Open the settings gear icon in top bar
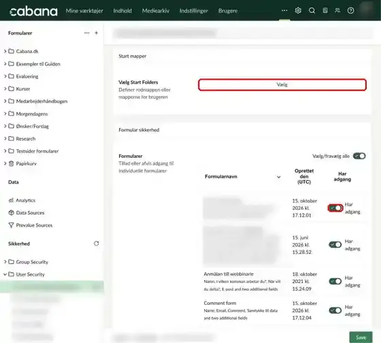The width and height of the screenshot is (381, 343). pyautogui.click(x=298, y=10)
